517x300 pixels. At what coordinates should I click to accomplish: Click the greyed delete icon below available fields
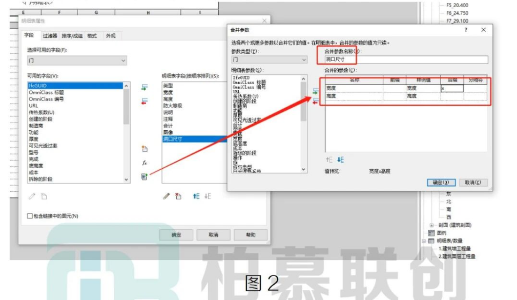[x=44, y=196]
